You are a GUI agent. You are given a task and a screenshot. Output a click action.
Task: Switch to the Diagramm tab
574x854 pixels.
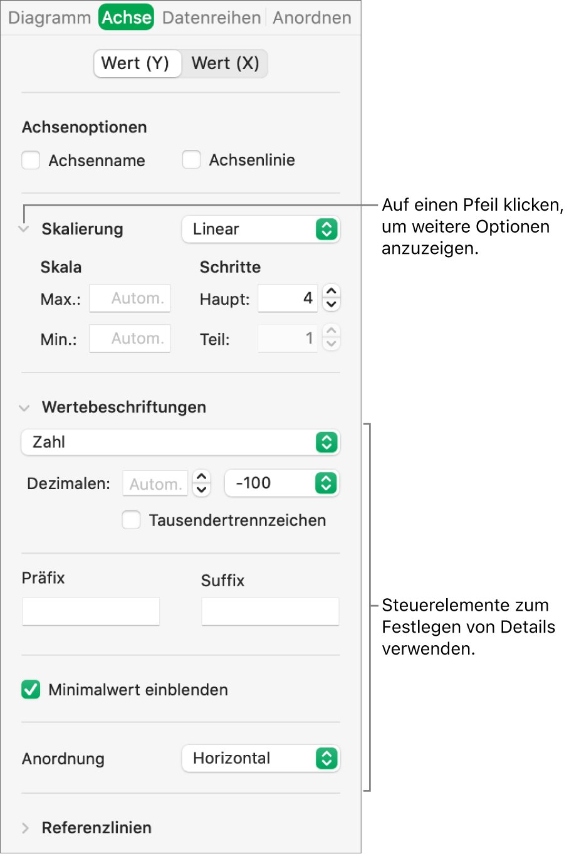coord(50,18)
